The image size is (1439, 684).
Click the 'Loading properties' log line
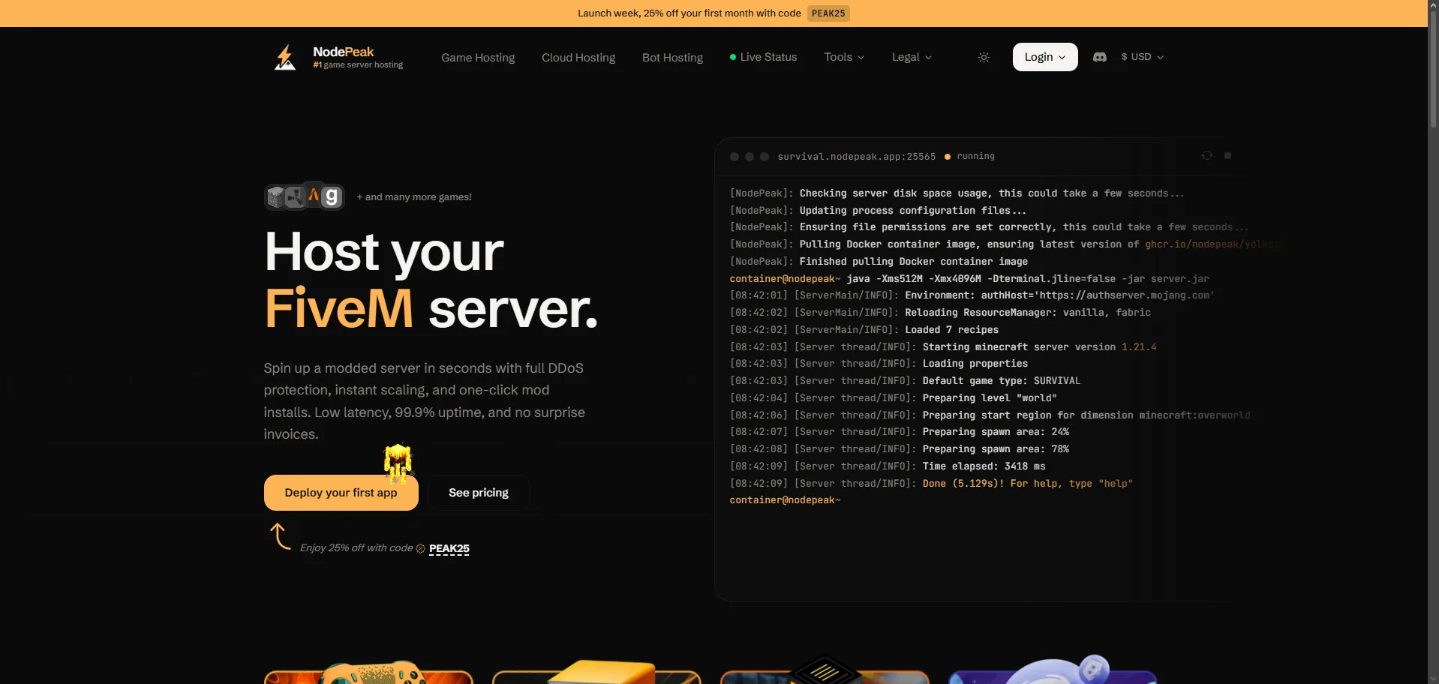pyautogui.click(x=879, y=364)
